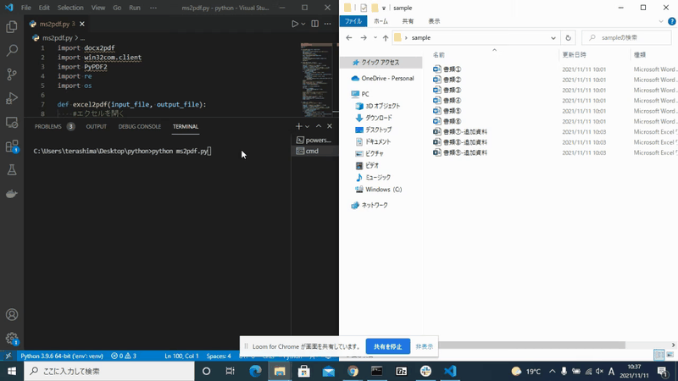Open the run button dropdown arrow
Screen dimensions: 678x381
(303, 24)
